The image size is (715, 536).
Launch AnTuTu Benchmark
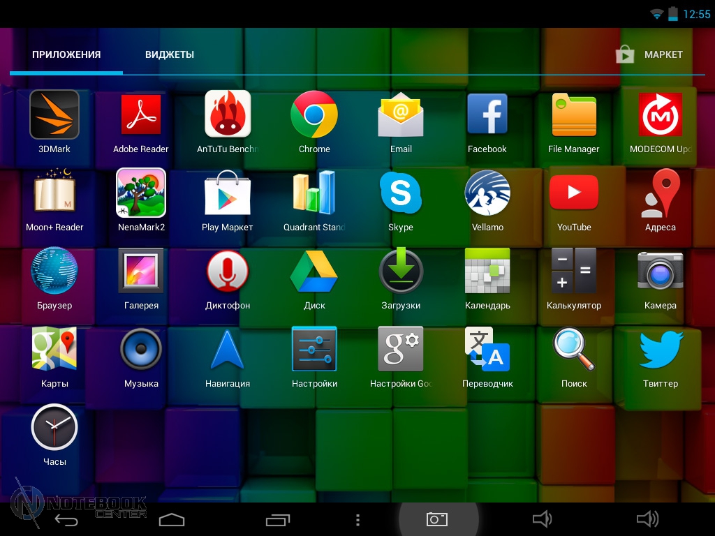click(x=228, y=115)
